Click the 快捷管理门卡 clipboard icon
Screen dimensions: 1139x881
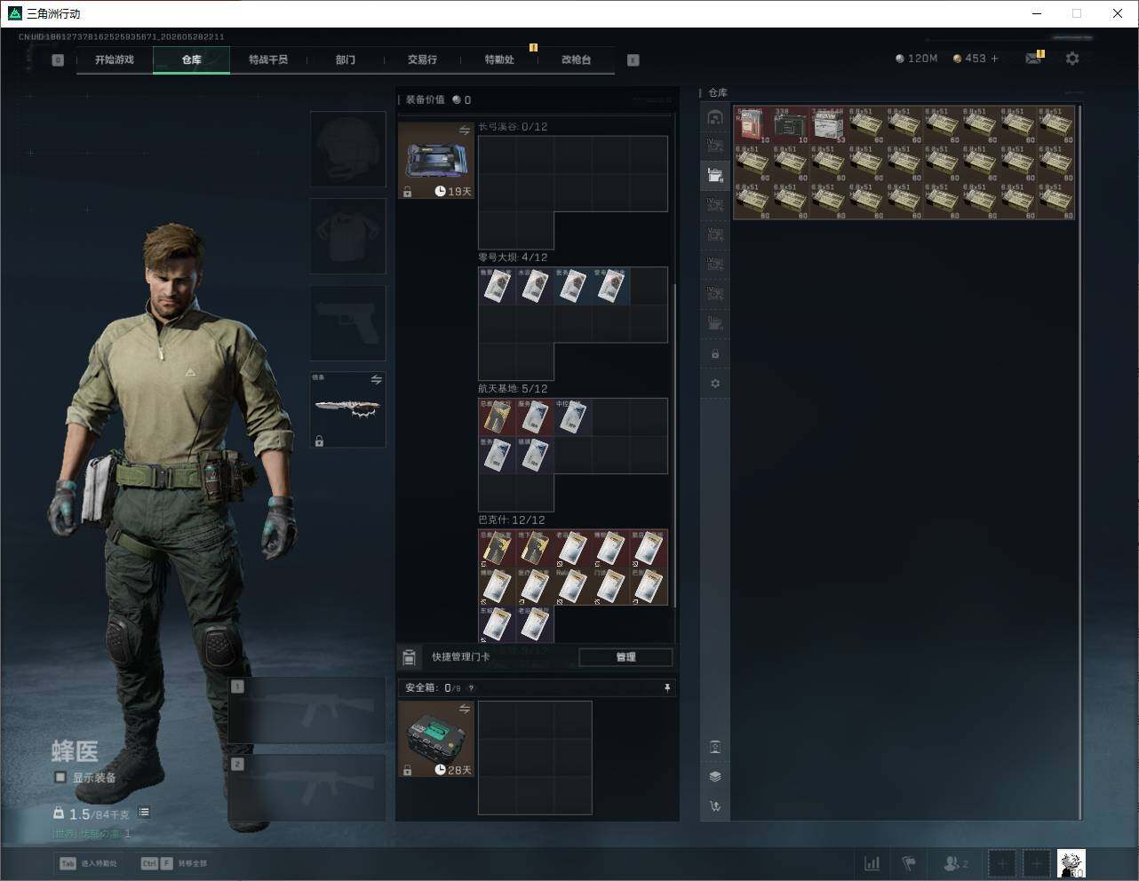[x=410, y=657]
